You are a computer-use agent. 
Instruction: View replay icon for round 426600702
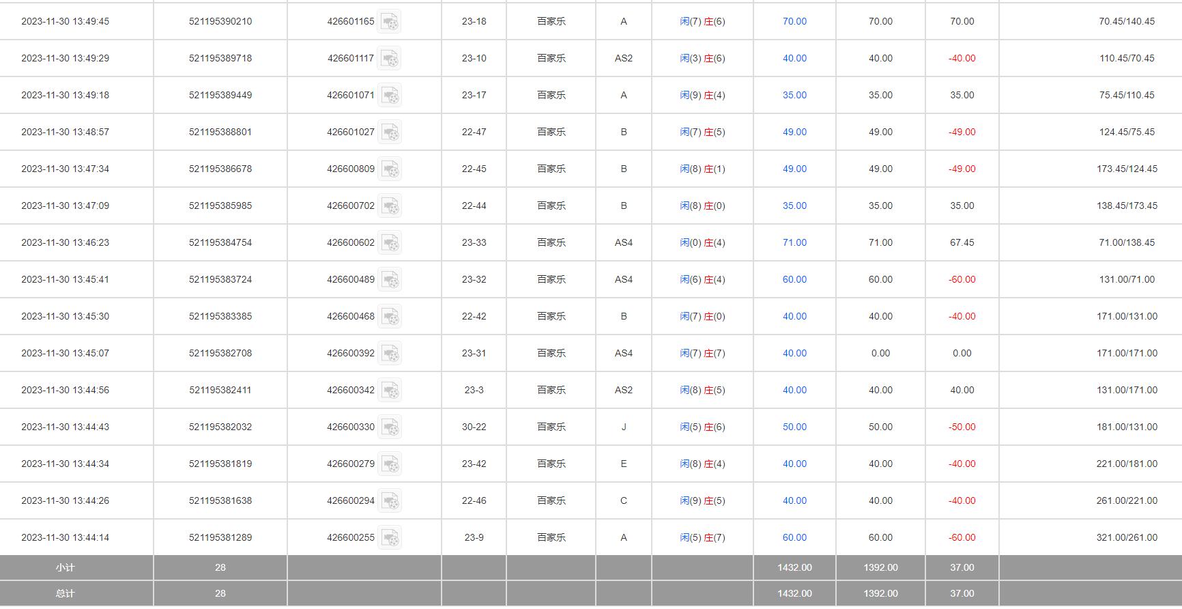click(x=390, y=206)
